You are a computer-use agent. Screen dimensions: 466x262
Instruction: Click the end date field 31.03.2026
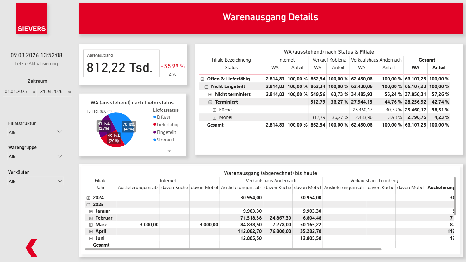(x=51, y=92)
